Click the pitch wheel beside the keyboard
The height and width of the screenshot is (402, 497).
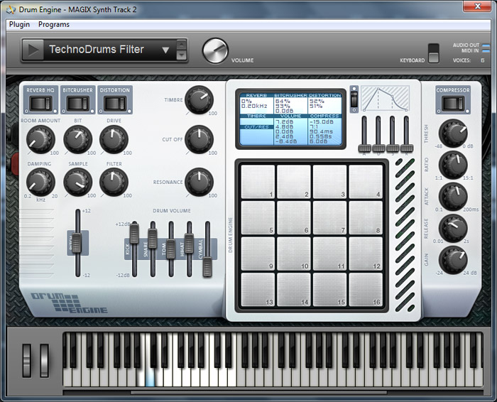(x=28, y=360)
